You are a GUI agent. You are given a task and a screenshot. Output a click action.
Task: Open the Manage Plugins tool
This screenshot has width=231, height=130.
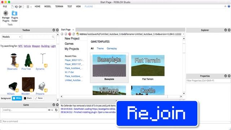pos(6,16)
